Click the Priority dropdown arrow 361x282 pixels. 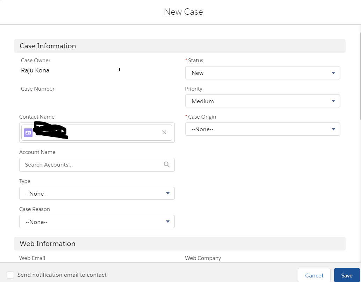[x=333, y=101]
